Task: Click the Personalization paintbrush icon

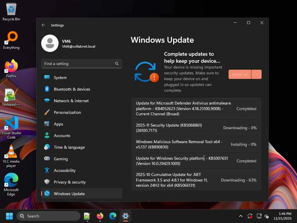Action: point(47,112)
